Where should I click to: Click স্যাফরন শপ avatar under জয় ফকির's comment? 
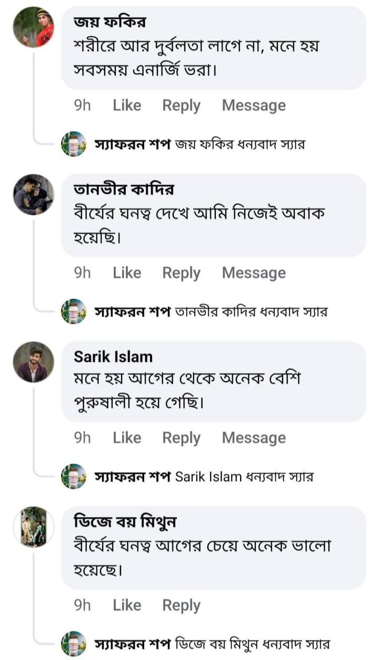(x=74, y=144)
